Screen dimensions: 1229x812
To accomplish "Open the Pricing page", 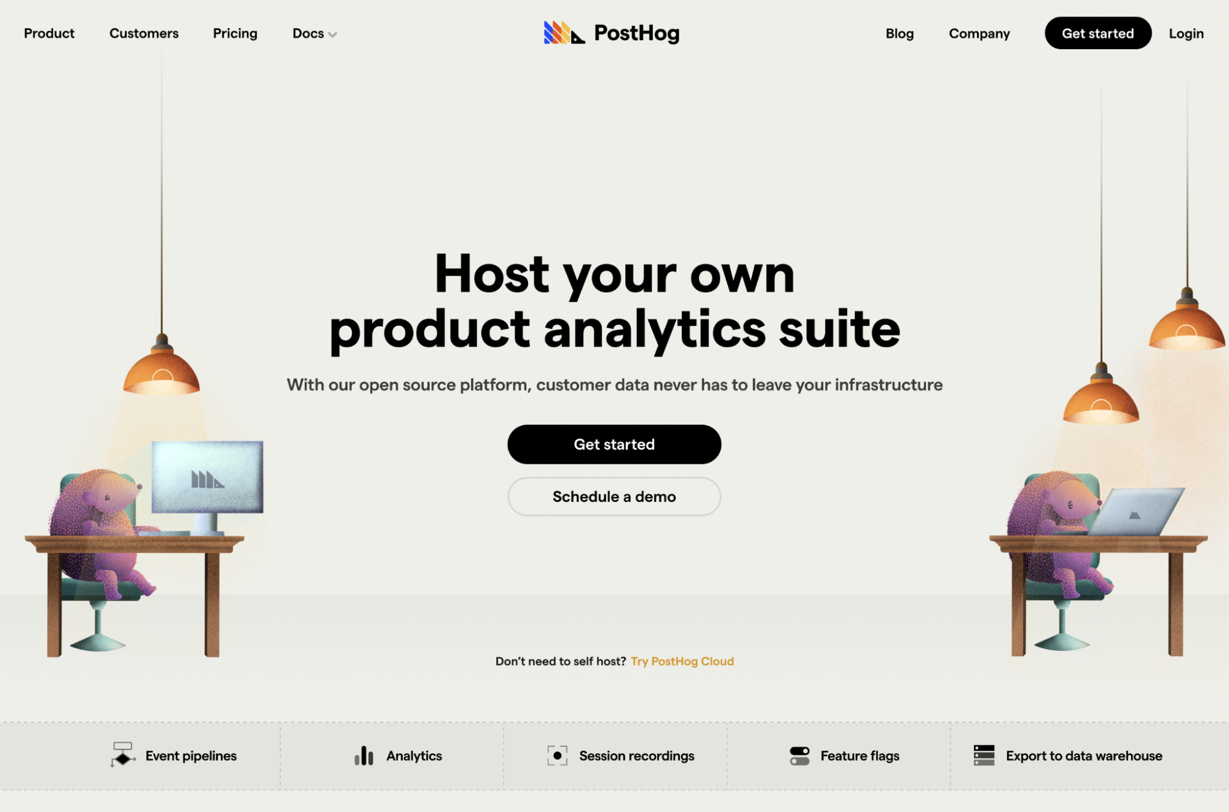I will point(235,33).
